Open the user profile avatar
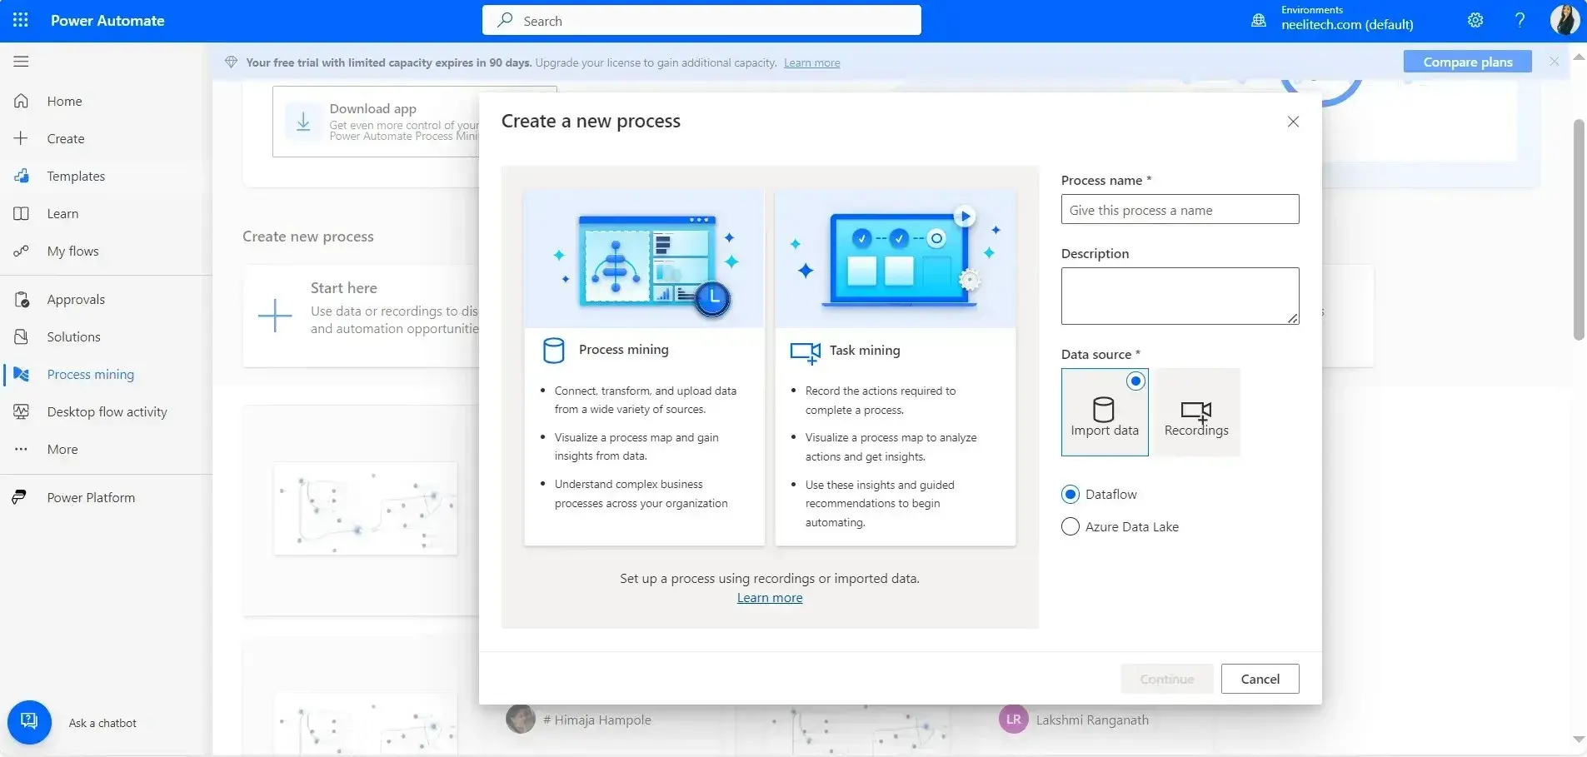The height and width of the screenshot is (757, 1587). [1565, 20]
